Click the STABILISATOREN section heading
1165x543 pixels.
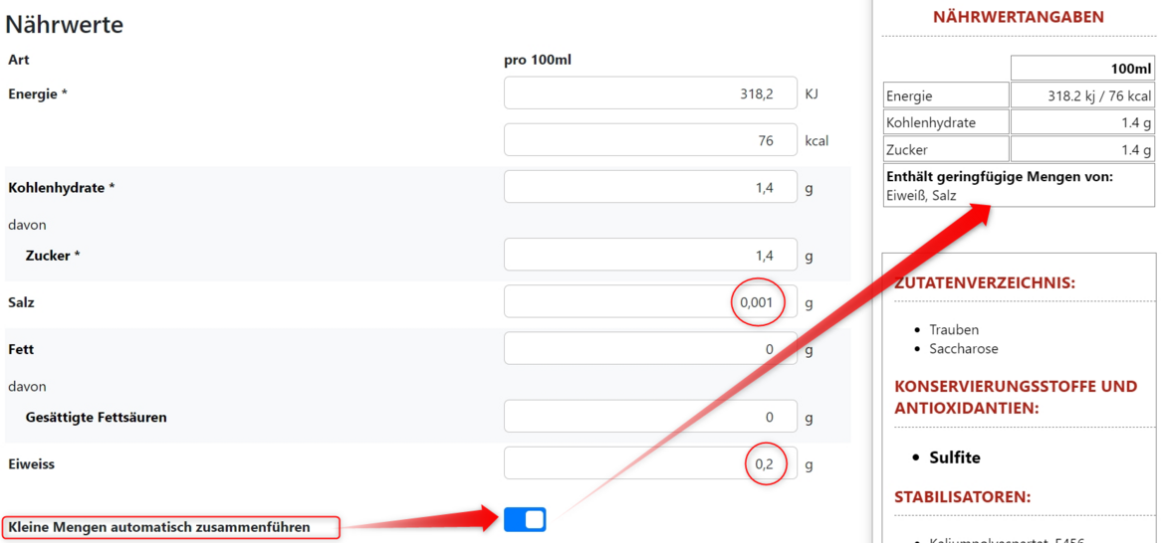[x=962, y=497]
